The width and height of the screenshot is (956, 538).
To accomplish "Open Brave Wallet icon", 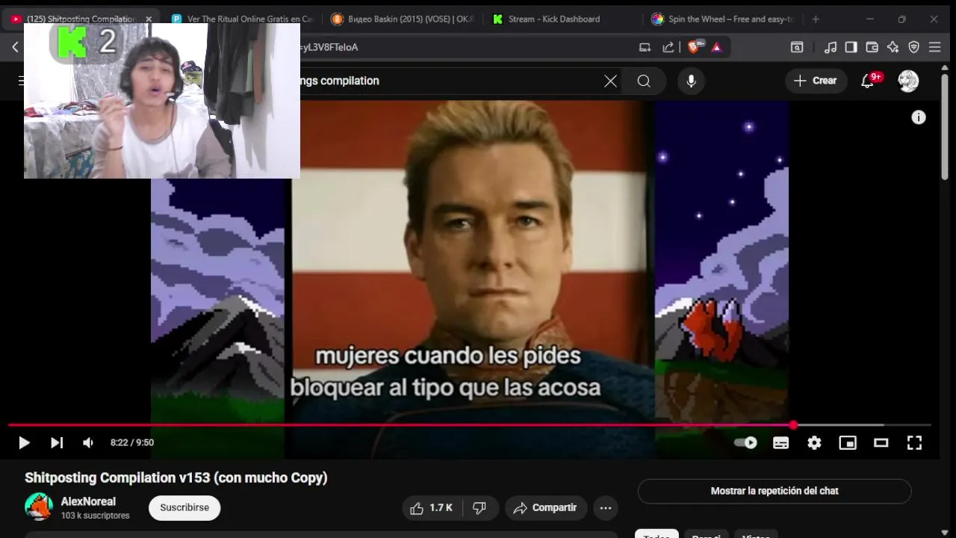I will [872, 47].
